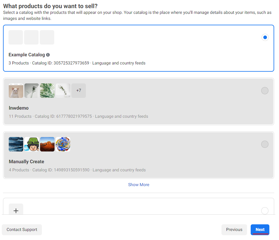Click the dried branch product thumbnail in lnwdemo
The height and width of the screenshot is (240, 279).
point(32,91)
